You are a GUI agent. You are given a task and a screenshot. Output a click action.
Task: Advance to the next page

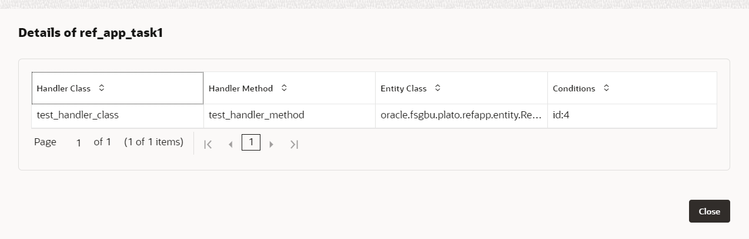pos(271,144)
